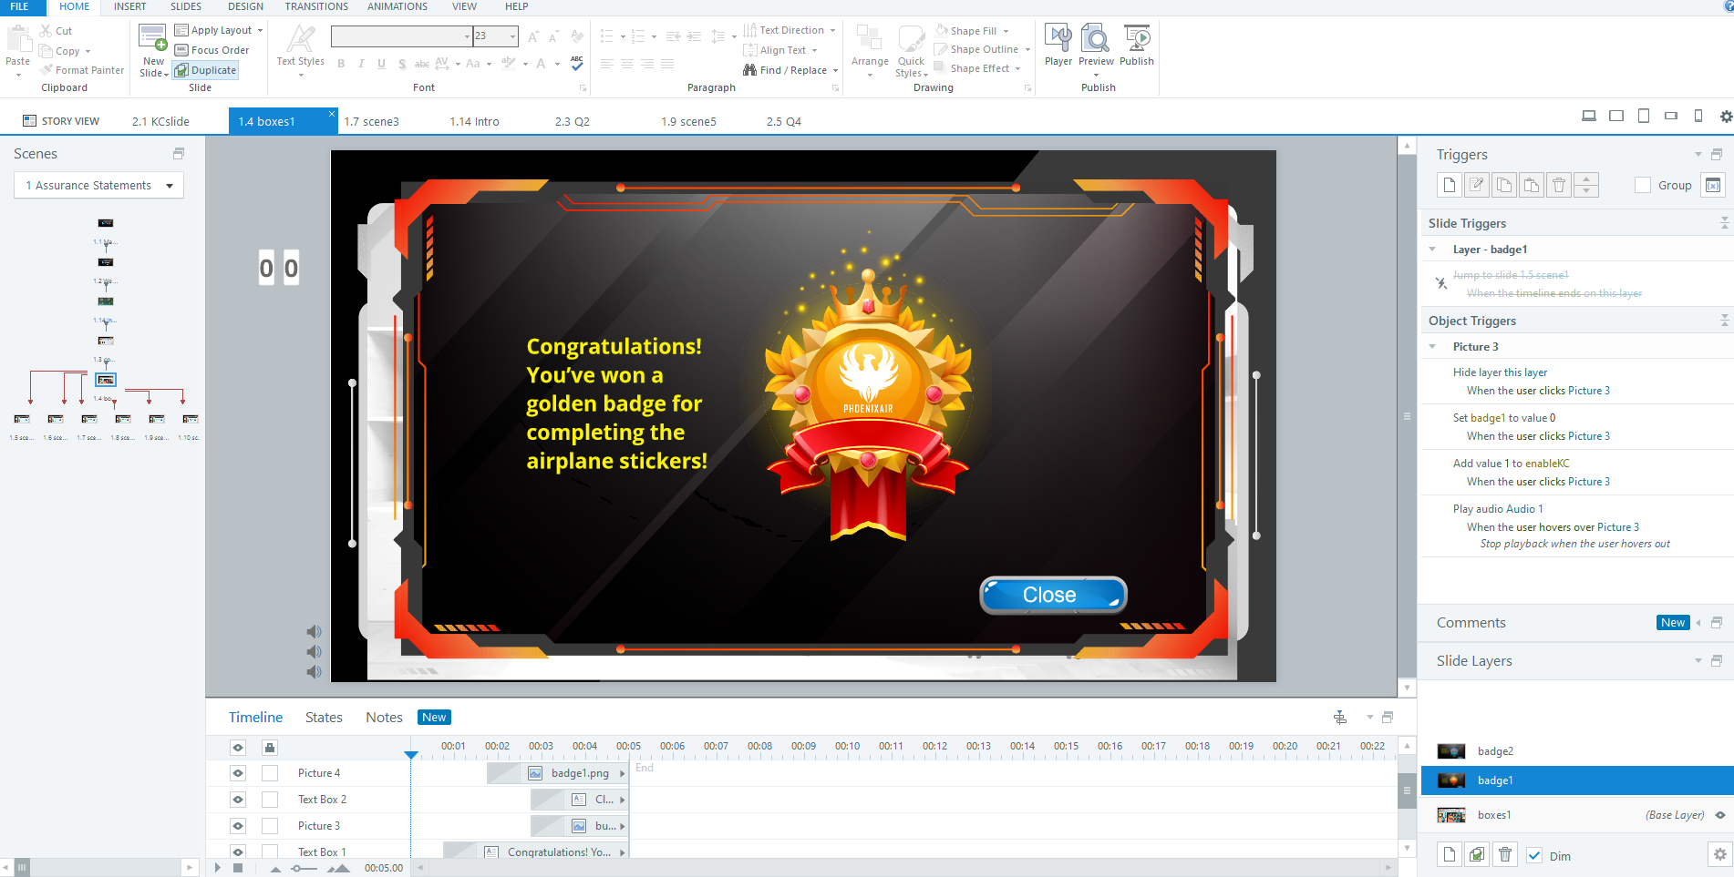Delete the selected trigger
Image resolution: width=1734 pixels, height=877 pixels.
[1559, 185]
